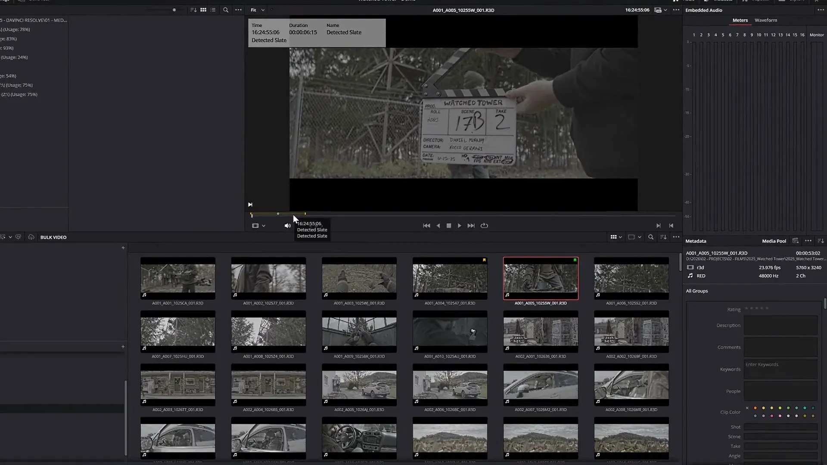Set mark in point on viewer

(x=658, y=226)
